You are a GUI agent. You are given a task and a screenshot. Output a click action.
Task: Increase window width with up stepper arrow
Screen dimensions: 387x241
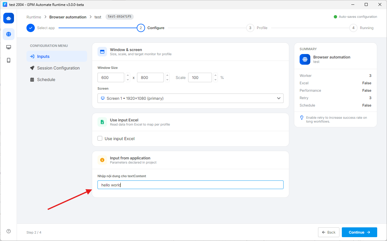[128, 75]
